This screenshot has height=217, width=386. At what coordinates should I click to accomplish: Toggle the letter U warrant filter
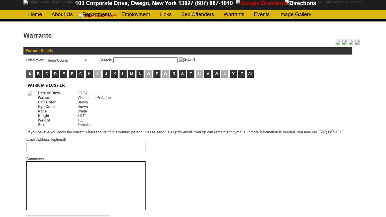point(199,74)
